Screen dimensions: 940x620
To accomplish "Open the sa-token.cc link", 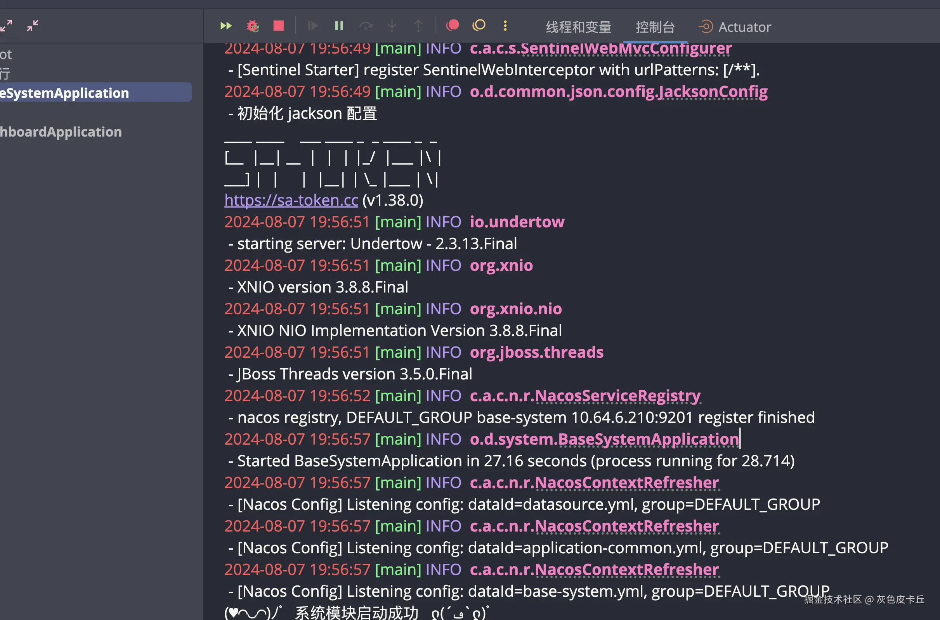I will (x=291, y=200).
